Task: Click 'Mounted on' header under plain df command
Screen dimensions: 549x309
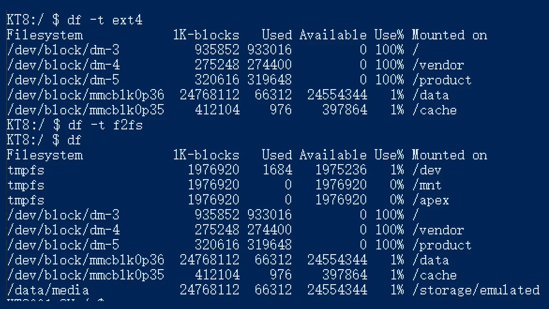Action: [449, 155]
